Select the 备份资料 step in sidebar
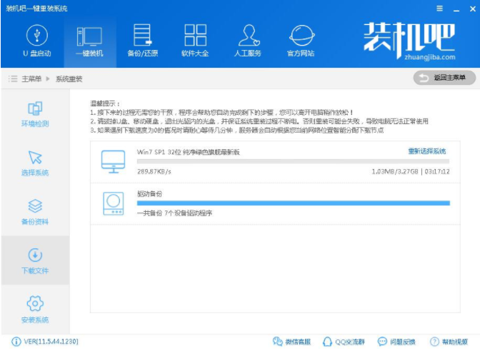Viewport: 480px width, 363px height. pyautogui.click(x=35, y=212)
